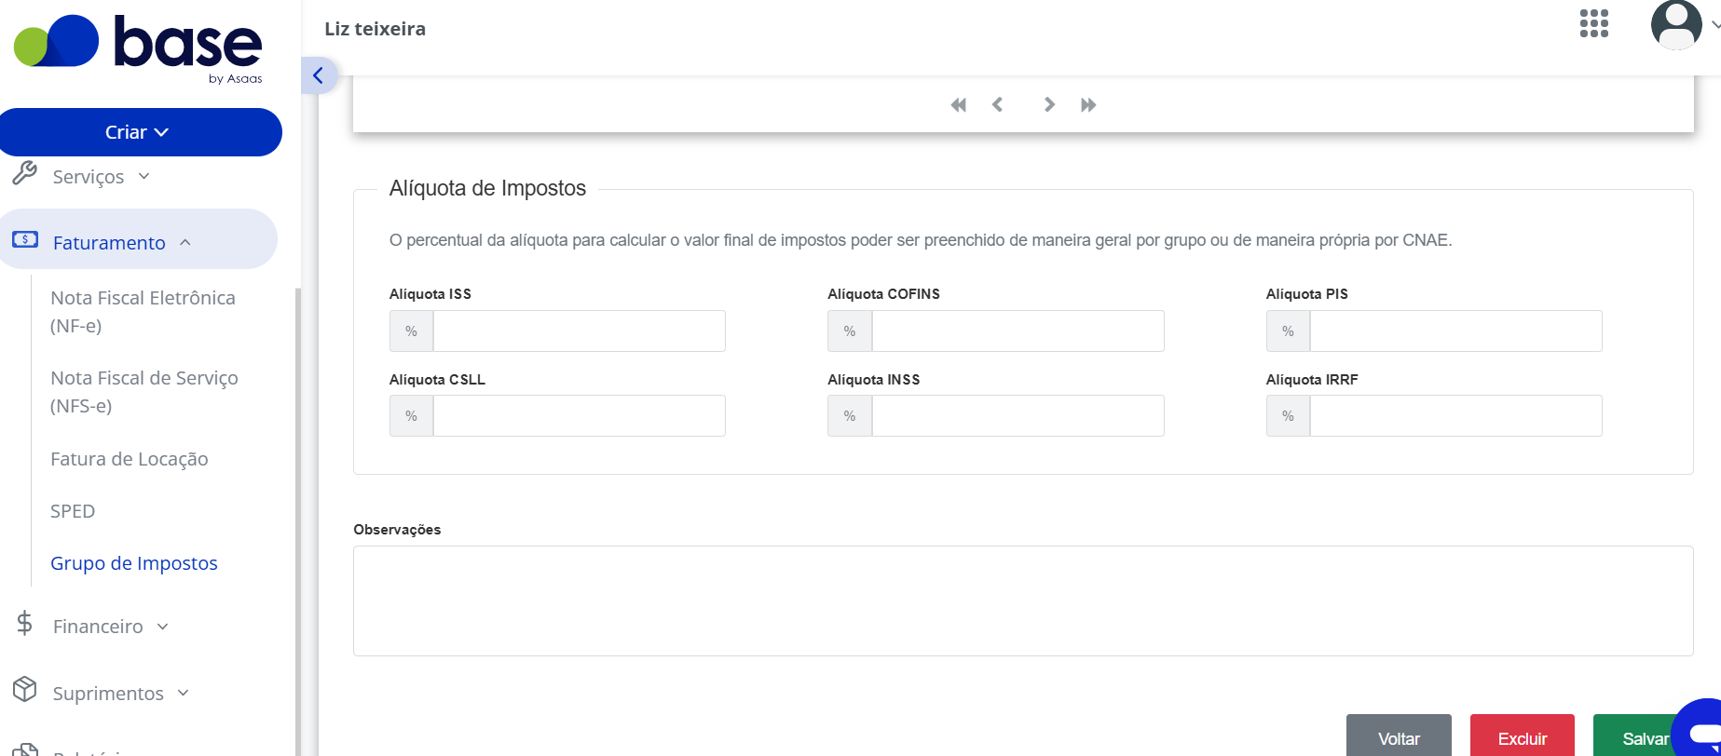
Task: Click the red Excluir button
Action: click(1523, 736)
